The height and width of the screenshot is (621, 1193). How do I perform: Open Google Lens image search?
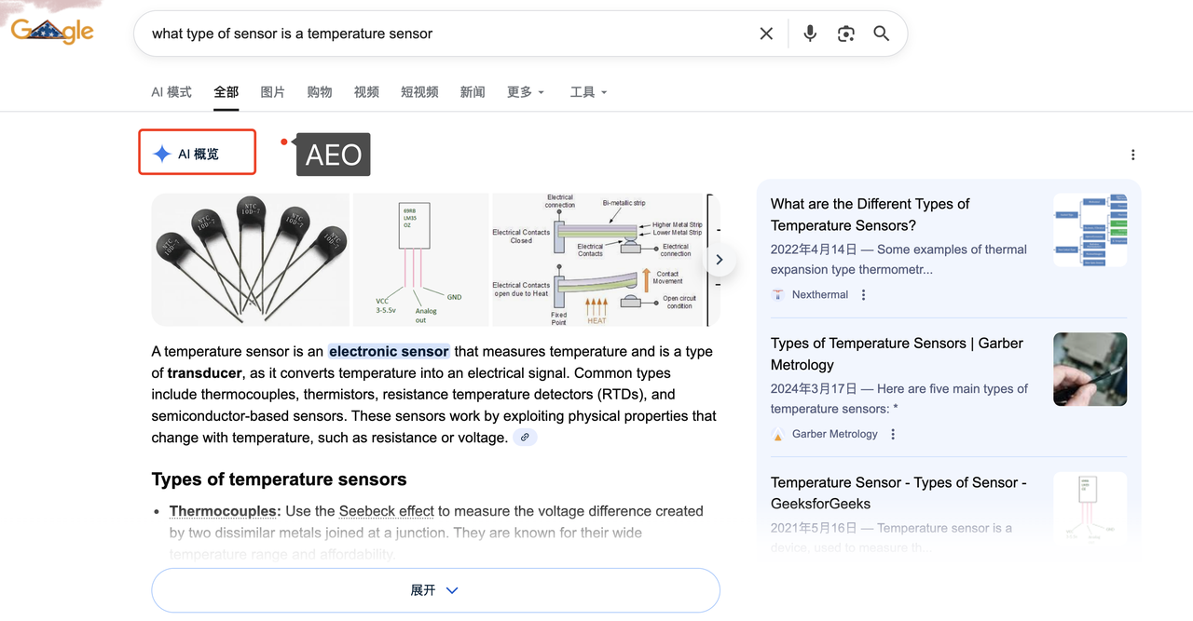[x=845, y=34]
